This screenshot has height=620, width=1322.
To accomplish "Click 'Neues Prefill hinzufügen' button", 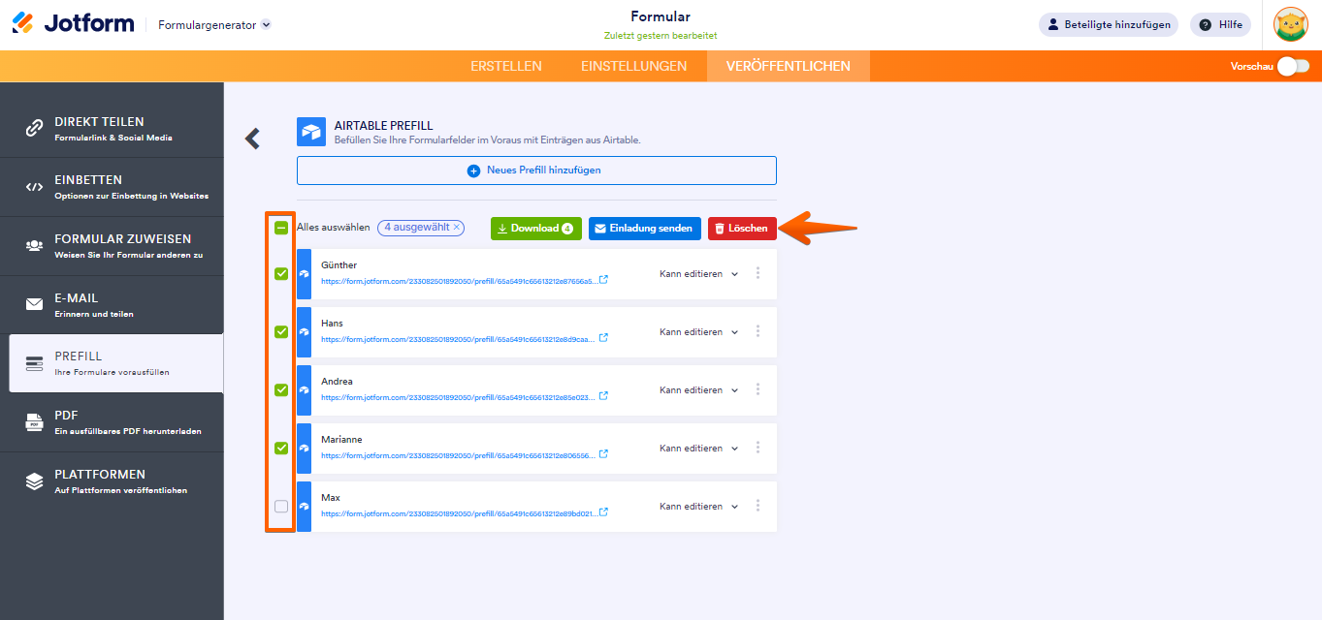I will (x=536, y=170).
